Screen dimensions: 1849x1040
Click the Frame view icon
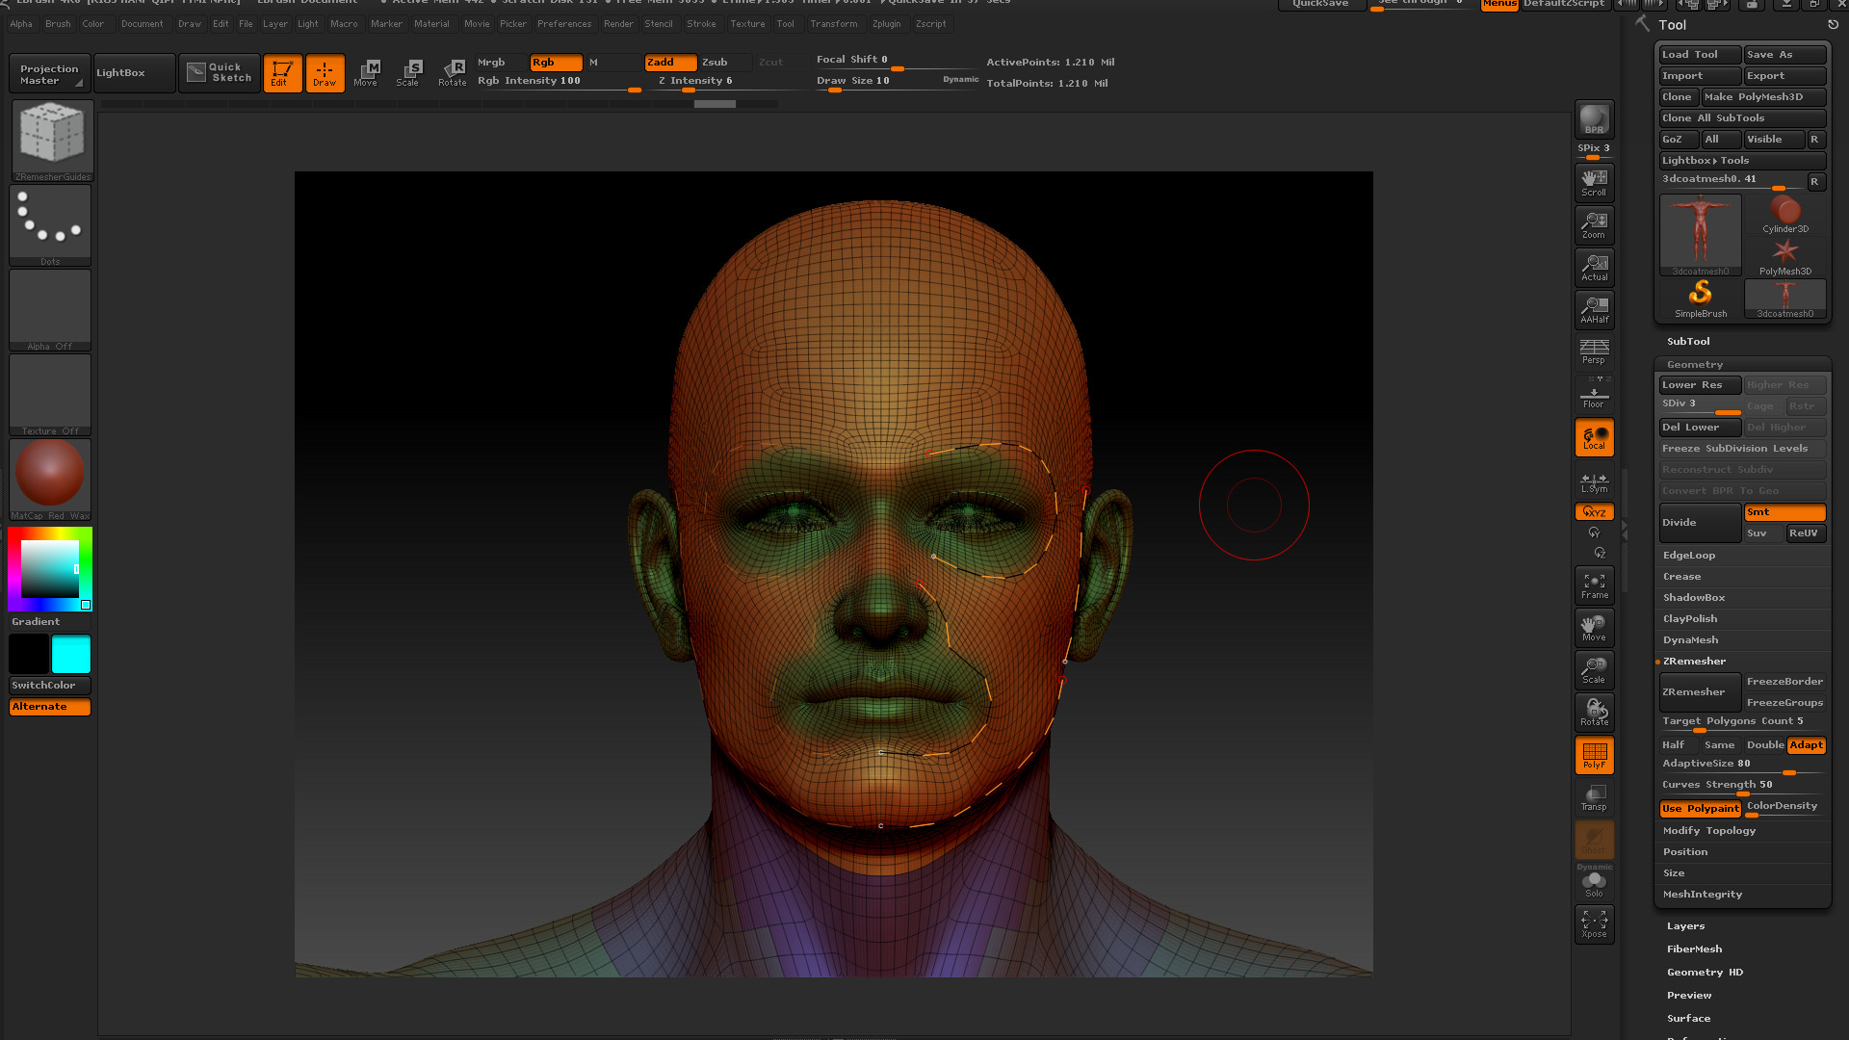click(x=1594, y=585)
